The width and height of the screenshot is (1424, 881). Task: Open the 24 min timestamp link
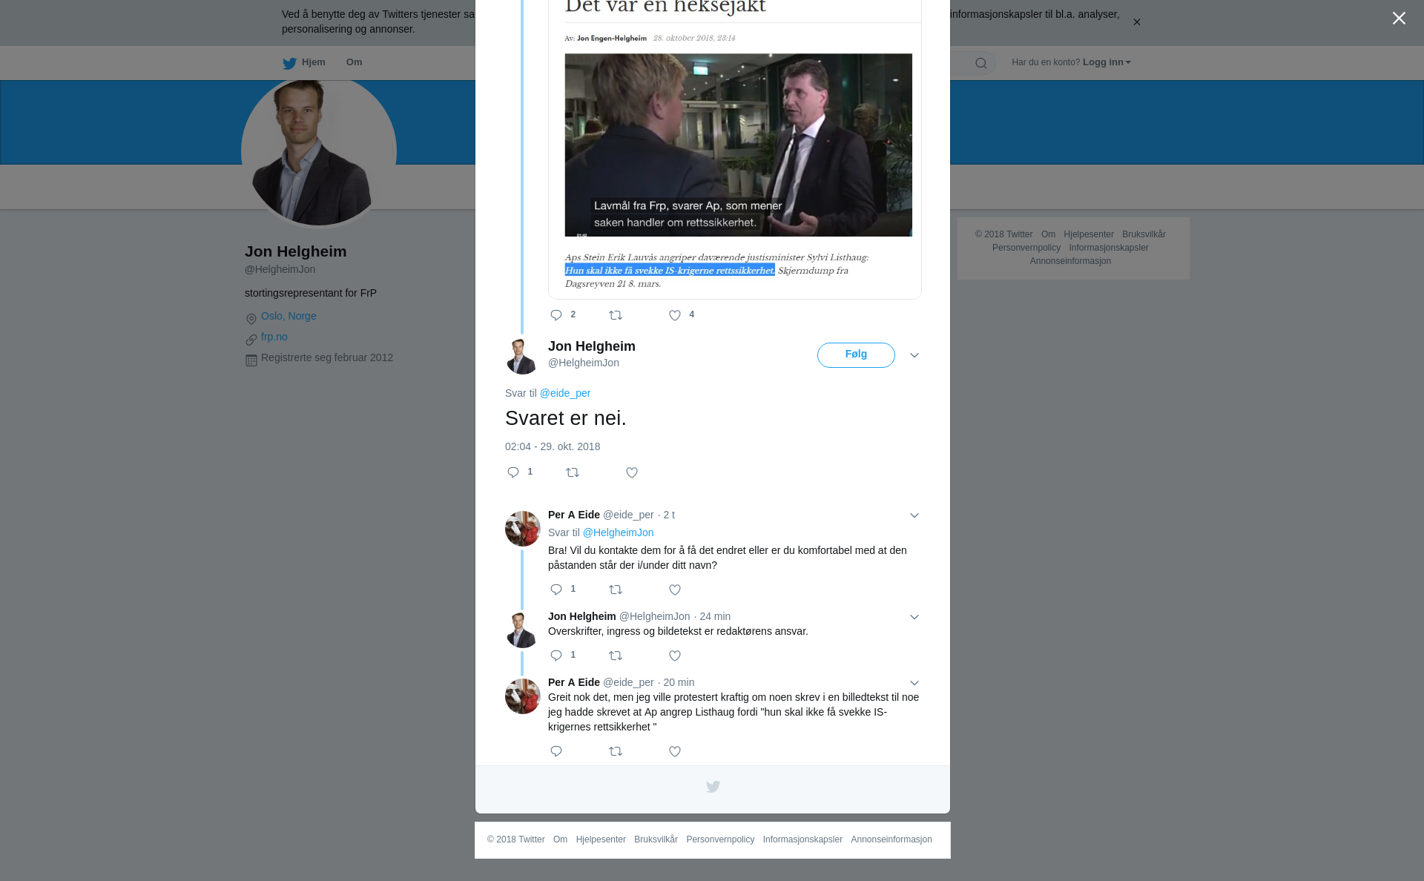pos(715,616)
